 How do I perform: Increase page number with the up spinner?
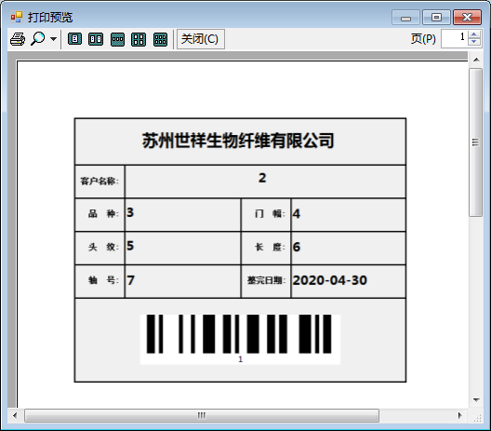click(x=474, y=34)
